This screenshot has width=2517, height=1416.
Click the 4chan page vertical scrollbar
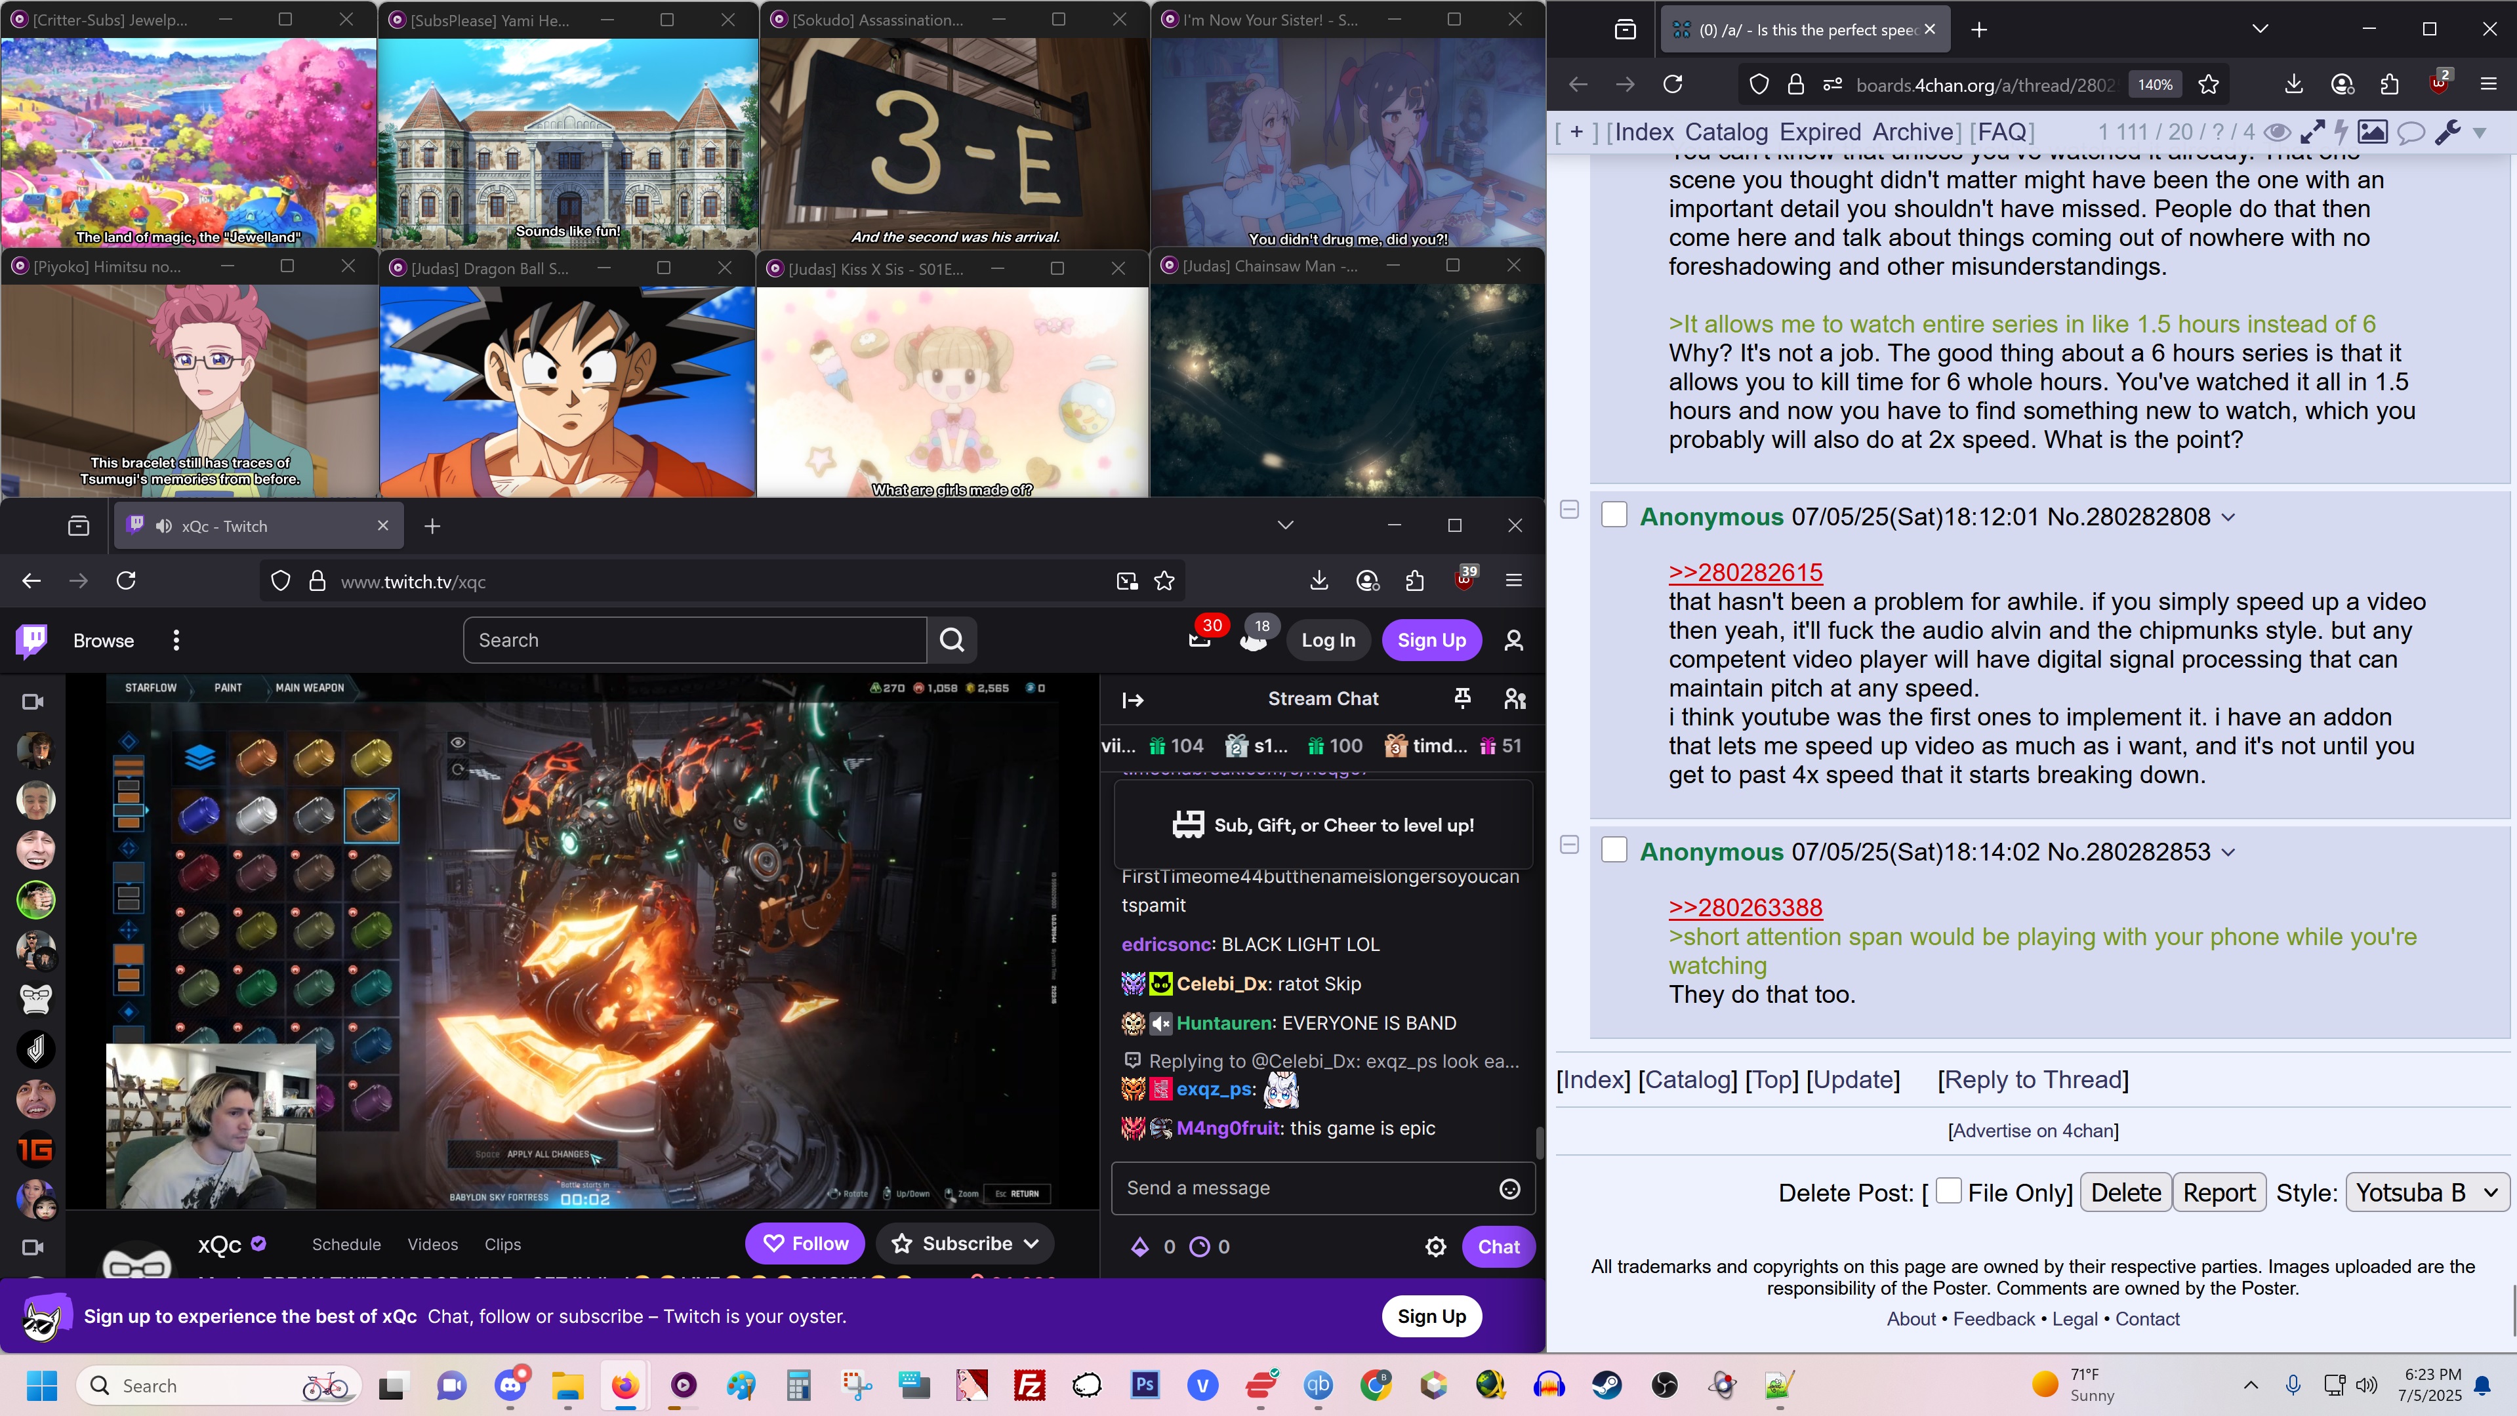2513,1310
